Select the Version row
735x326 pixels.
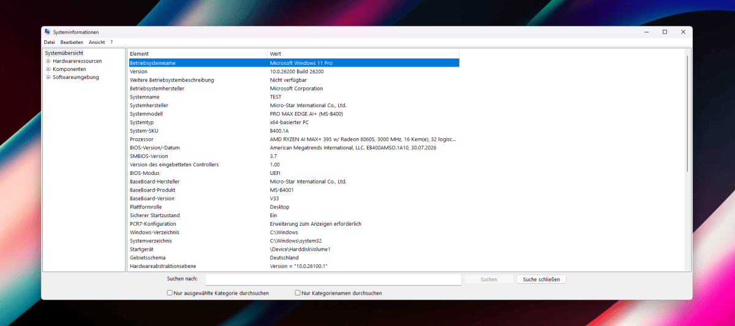293,72
